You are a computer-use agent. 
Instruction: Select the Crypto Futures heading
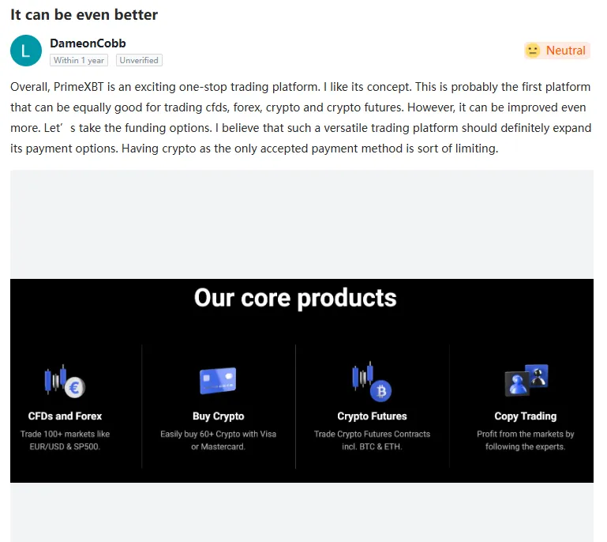(x=372, y=416)
